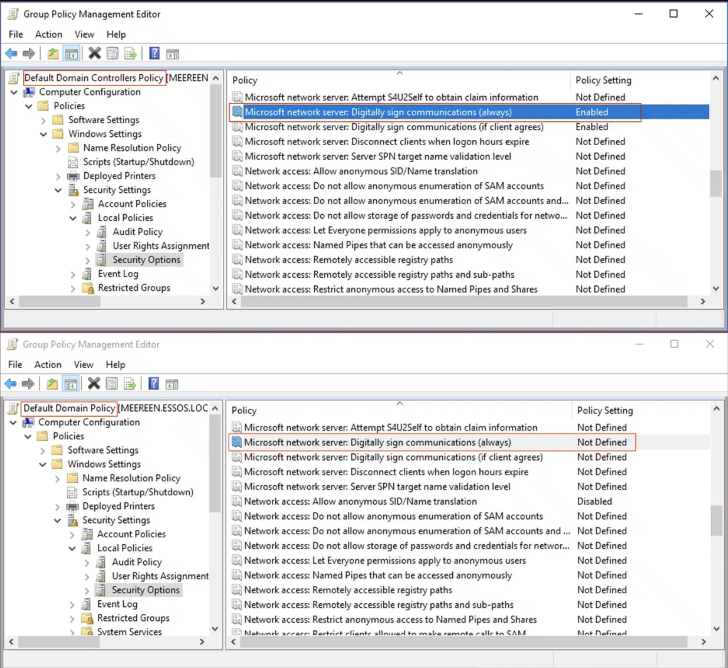Click the Policy Setting column header in the upper window
728x668 pixels.
(x=603, y=80)
